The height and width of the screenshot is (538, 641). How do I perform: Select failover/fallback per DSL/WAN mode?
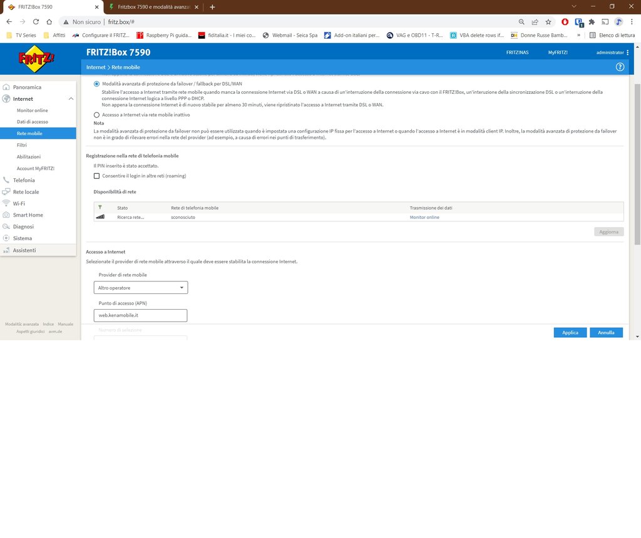coord(96,84)
